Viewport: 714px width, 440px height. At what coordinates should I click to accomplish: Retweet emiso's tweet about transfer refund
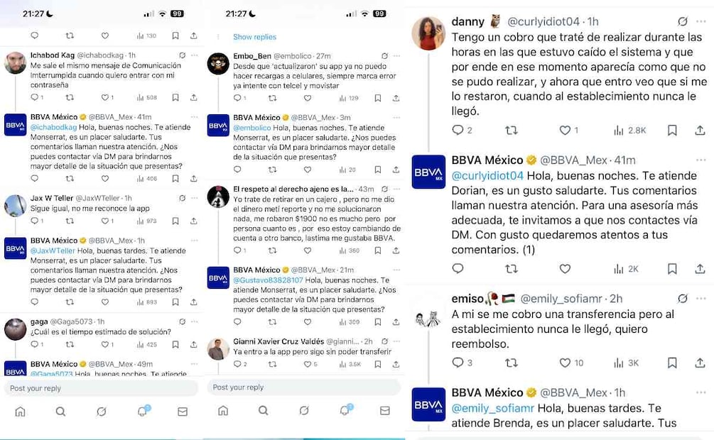coord(512,363)
